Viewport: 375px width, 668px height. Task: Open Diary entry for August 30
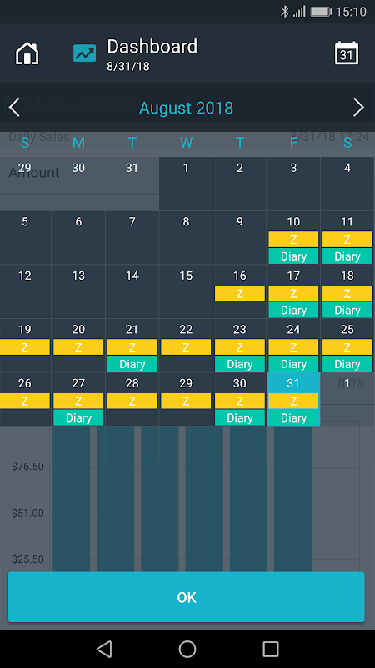[x=240, y=418]
